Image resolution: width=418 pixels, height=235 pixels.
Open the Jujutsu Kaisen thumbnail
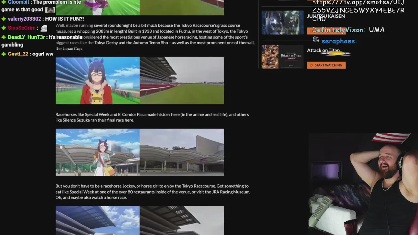(x=282, y=23)
